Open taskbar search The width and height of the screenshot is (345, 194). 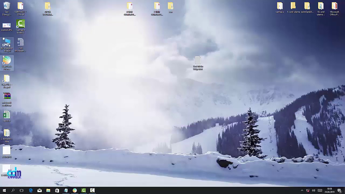click(x=13, y=190)
